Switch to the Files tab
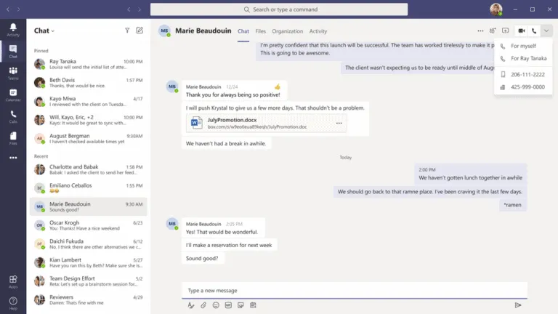The width and height of the screenshot is (558, 314). [261, 31]
